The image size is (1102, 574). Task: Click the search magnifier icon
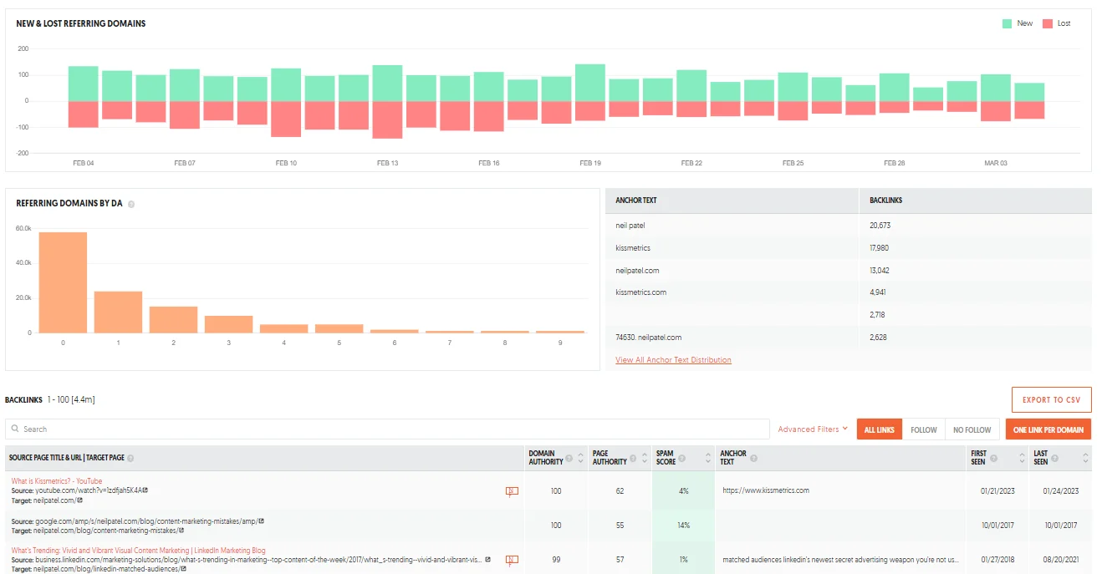pyautogui.click(x=14, y=429)
